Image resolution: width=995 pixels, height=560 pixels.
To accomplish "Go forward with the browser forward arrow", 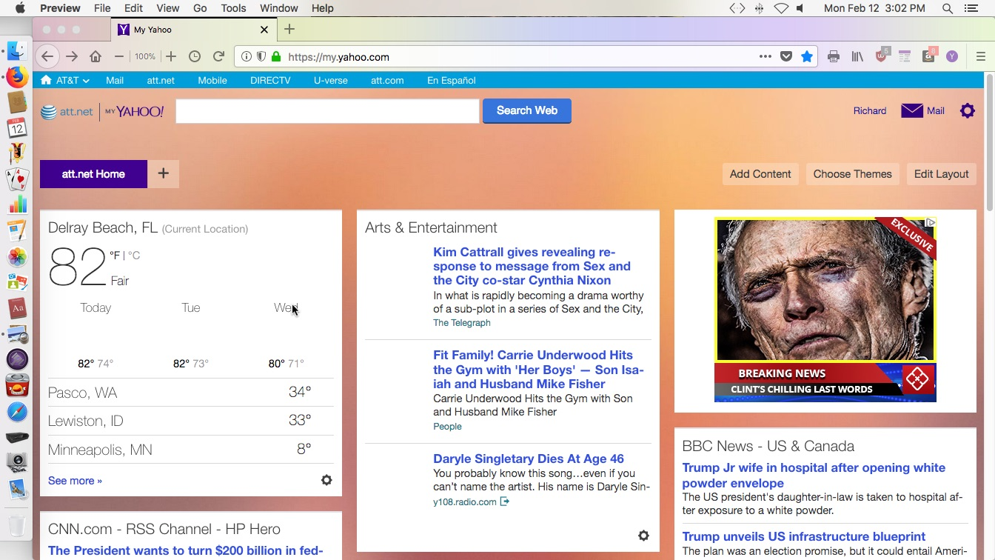I will (x=72, y=56).
